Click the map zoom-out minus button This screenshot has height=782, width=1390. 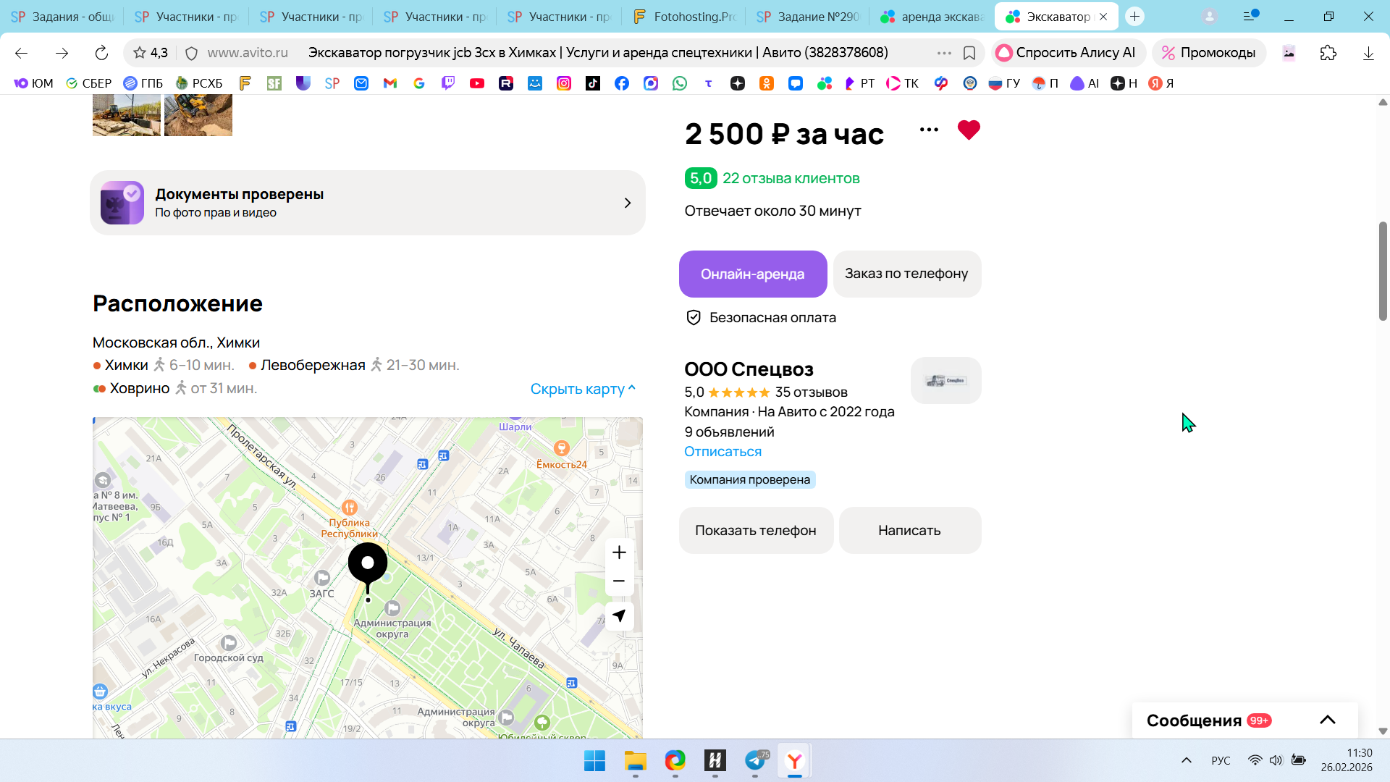click(x=619, y=581)
